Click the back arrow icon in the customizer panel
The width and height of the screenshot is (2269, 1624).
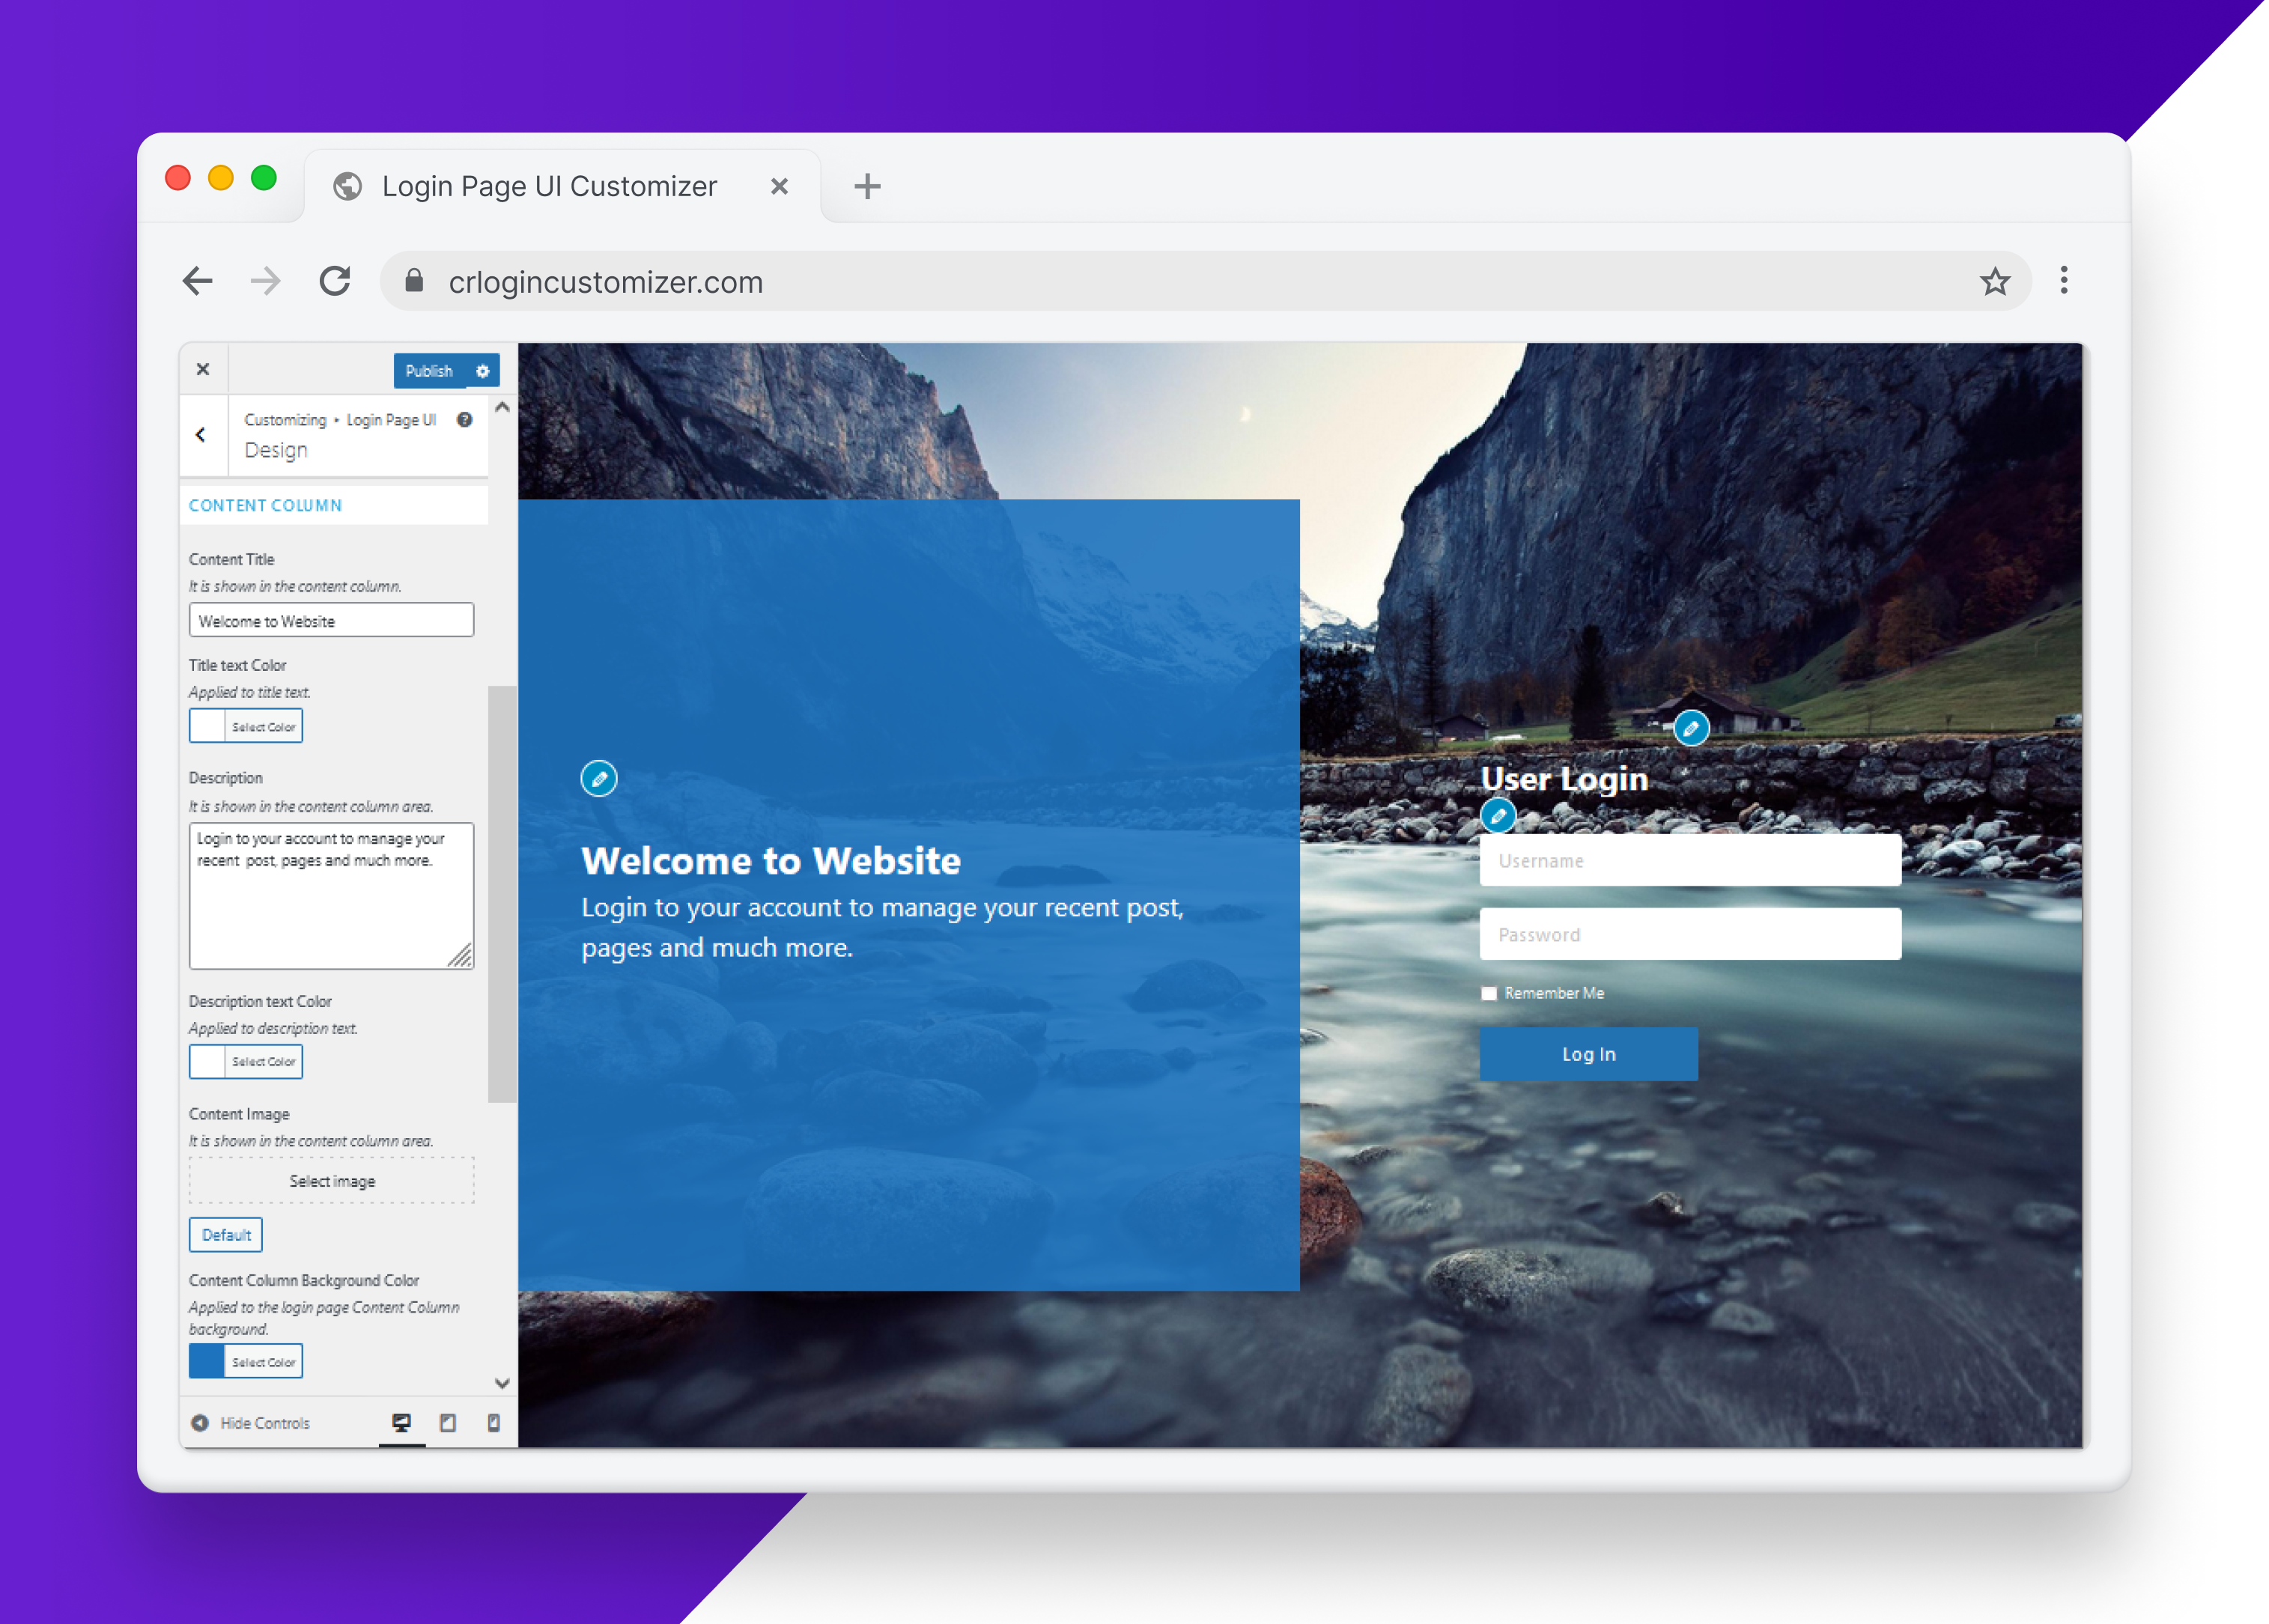[203, 436]
